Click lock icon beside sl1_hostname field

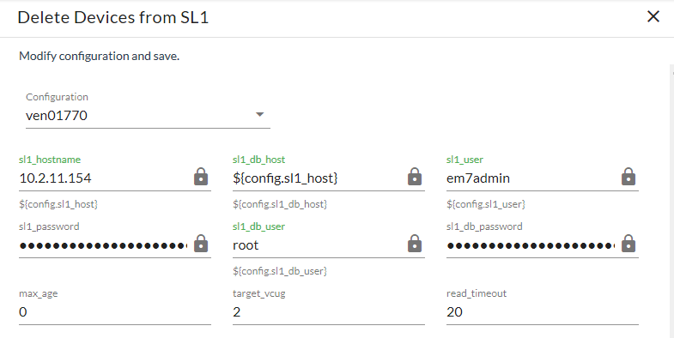pos(201,177)
